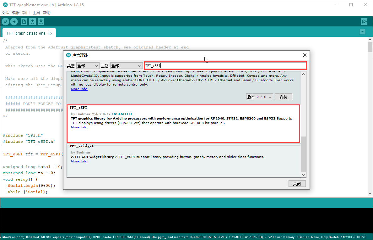Click editor scroll up arrow

click(x=370, y=40)
